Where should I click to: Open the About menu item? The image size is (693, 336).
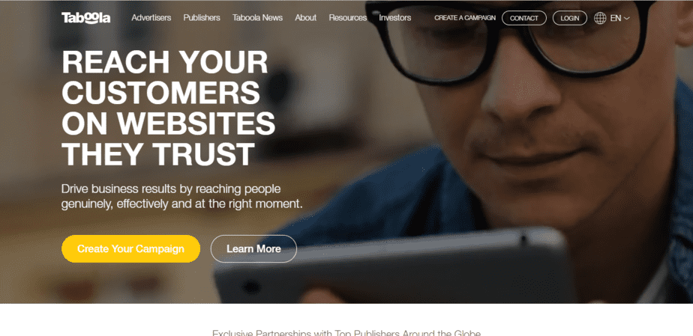click(306, 18)
